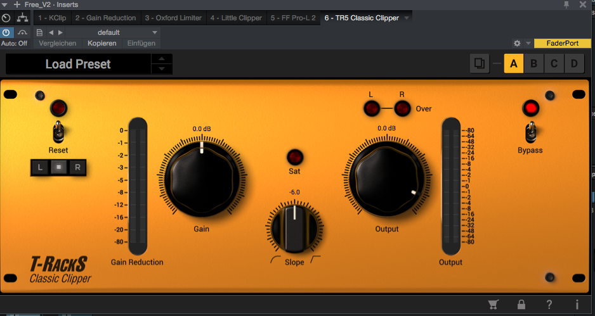Click the hard slope curve icon
The width and height of the screenshot is (595, 316).
click(x=315, y=259)
